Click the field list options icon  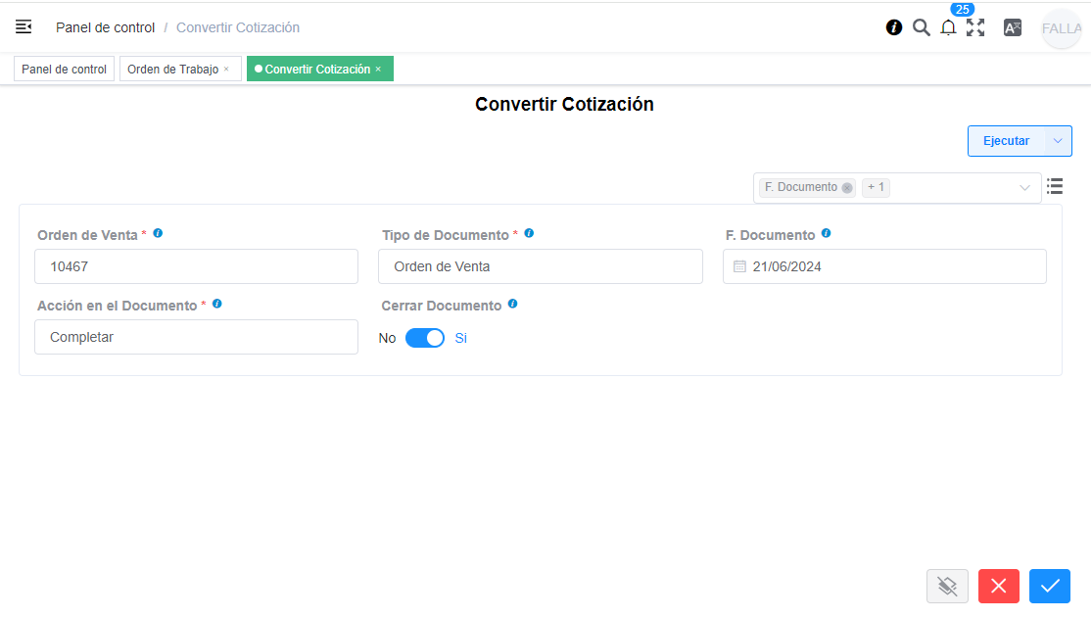(1055, 186)
